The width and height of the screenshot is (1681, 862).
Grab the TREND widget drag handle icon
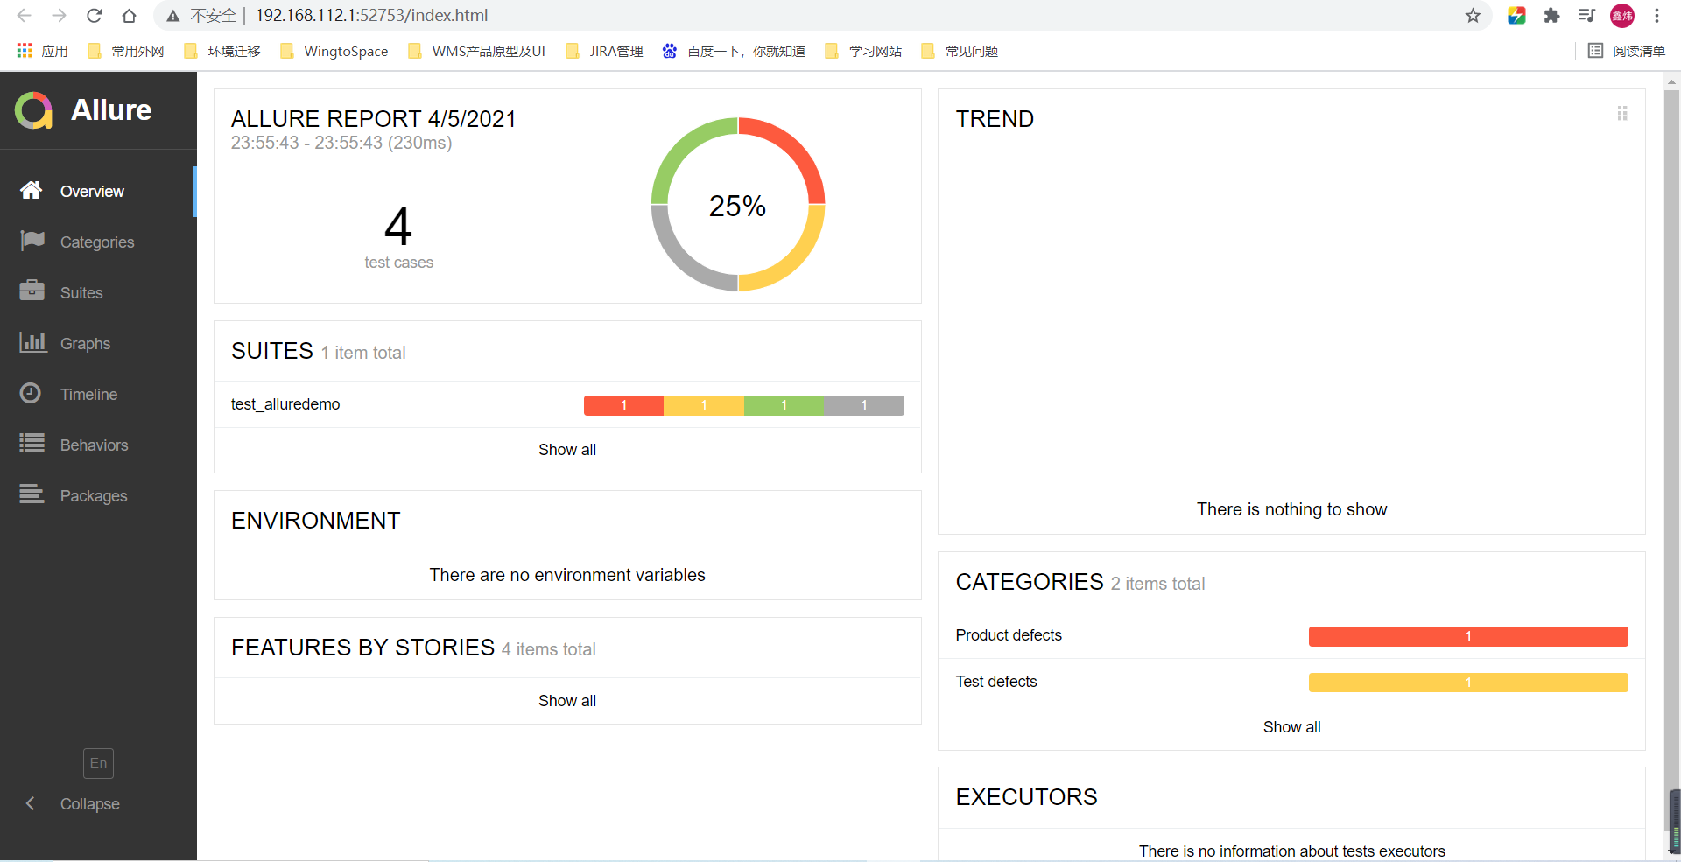[1622, 113]
